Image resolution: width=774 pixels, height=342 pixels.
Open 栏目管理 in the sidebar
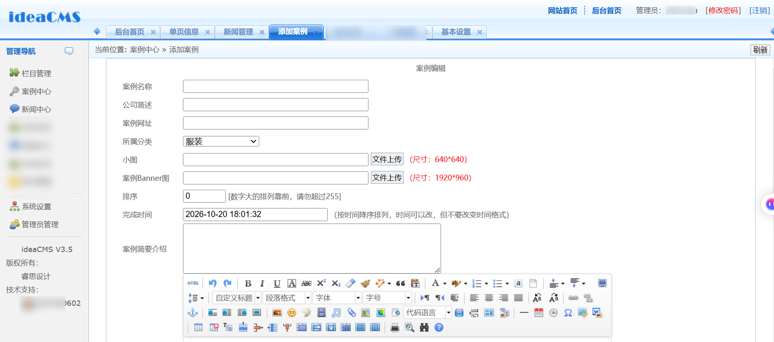click(x=36, y=73)
